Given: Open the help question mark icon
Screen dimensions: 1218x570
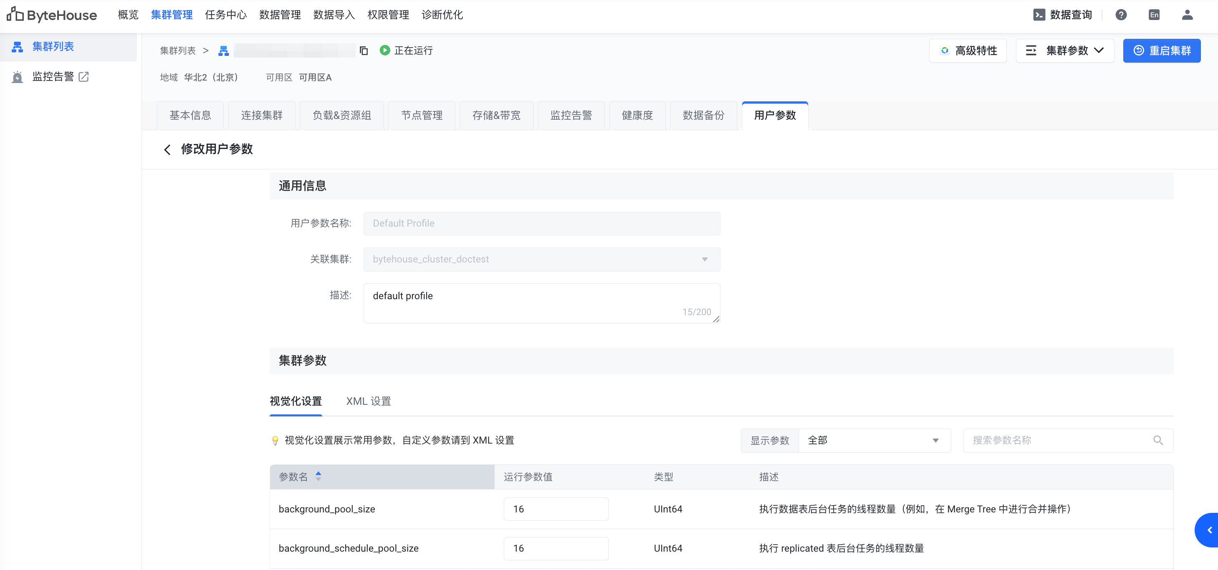Looking at the screenshot, I should (1121, 15).
